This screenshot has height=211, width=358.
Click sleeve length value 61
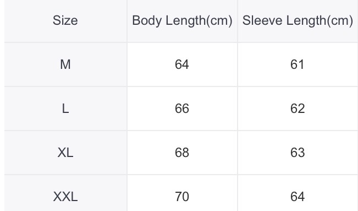pyautogui.click(x=298, y=64)
